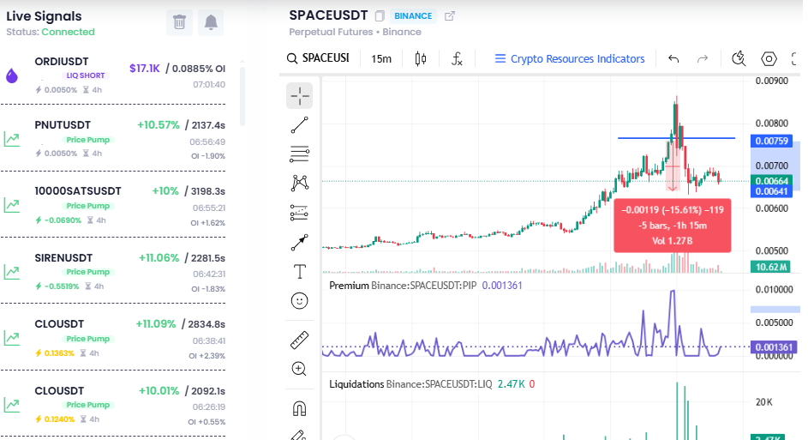
Task: Select the crosshair cursor tool
Action: (x=299, y=95)
